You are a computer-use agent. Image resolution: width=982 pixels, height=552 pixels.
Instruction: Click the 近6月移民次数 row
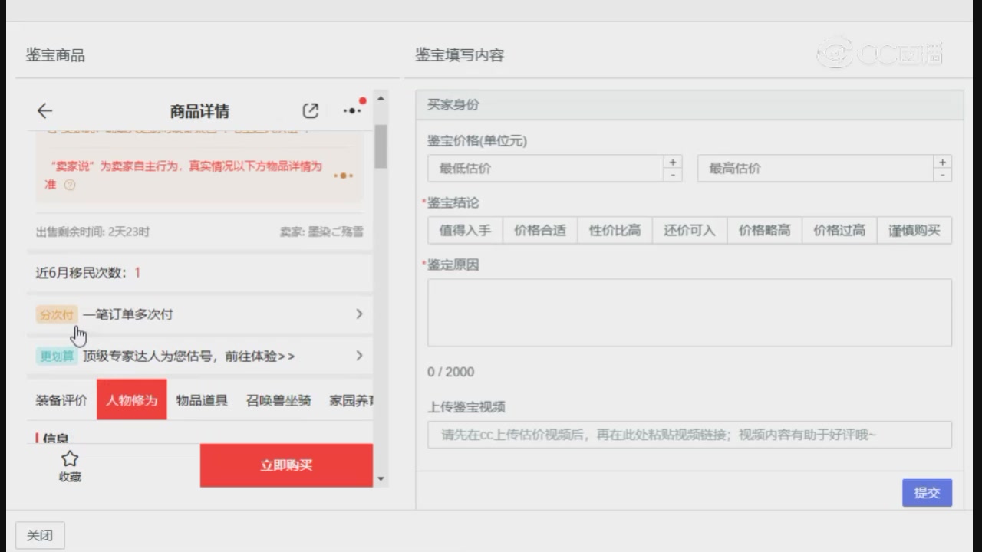click(x=200, y=273)
